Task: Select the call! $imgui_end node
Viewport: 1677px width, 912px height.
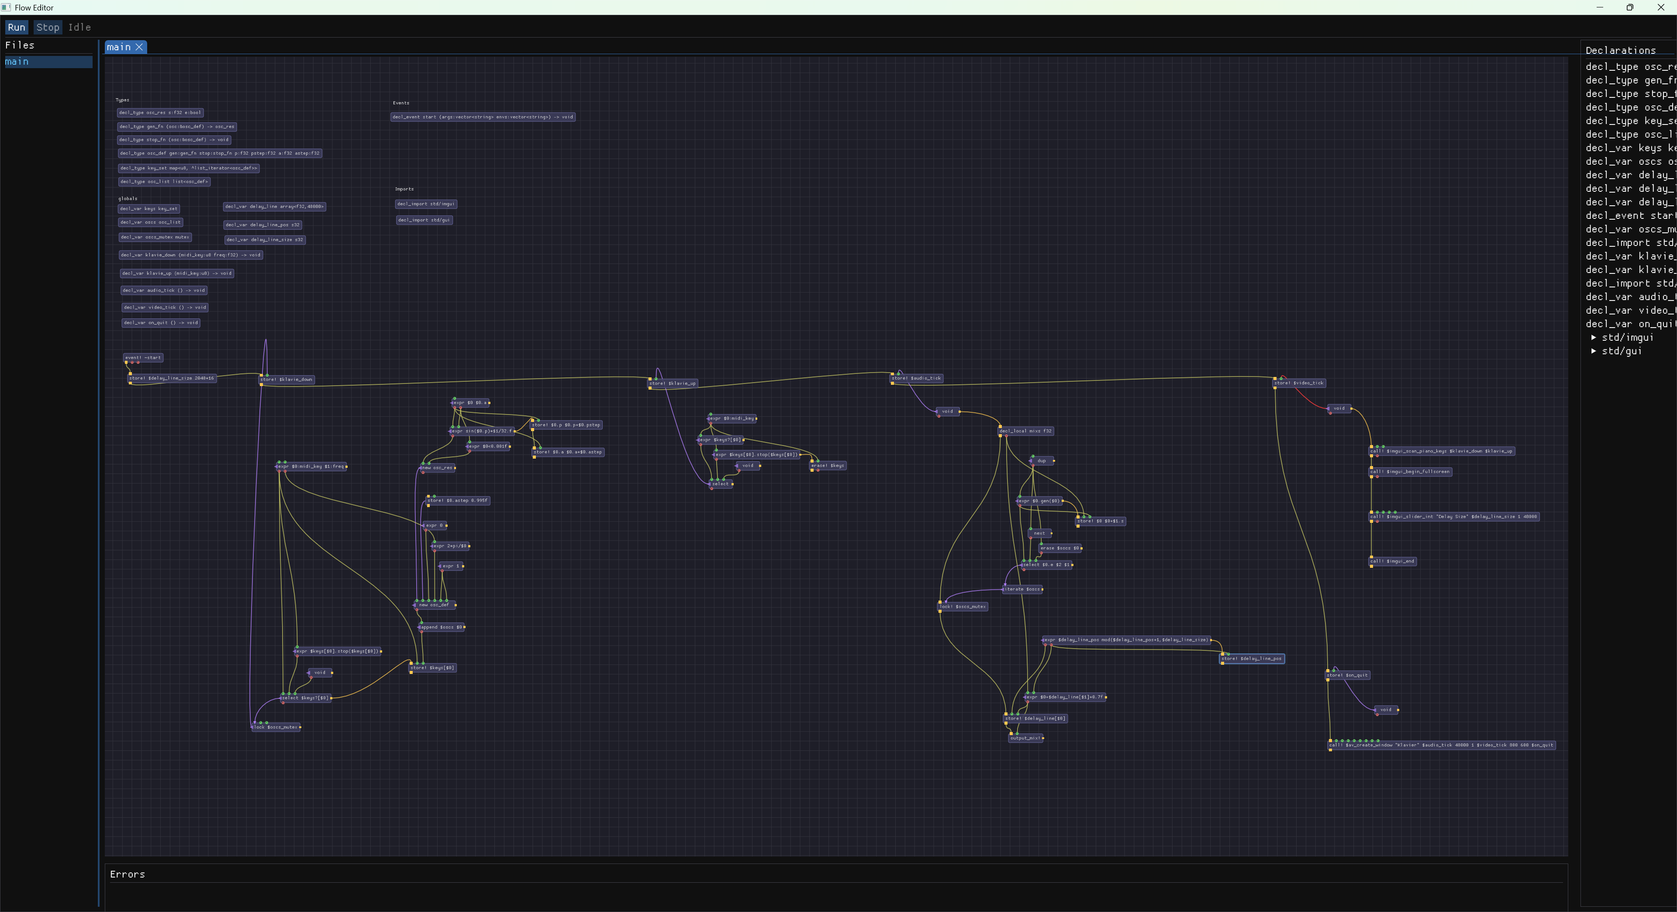Action: tap(1393, 561)
